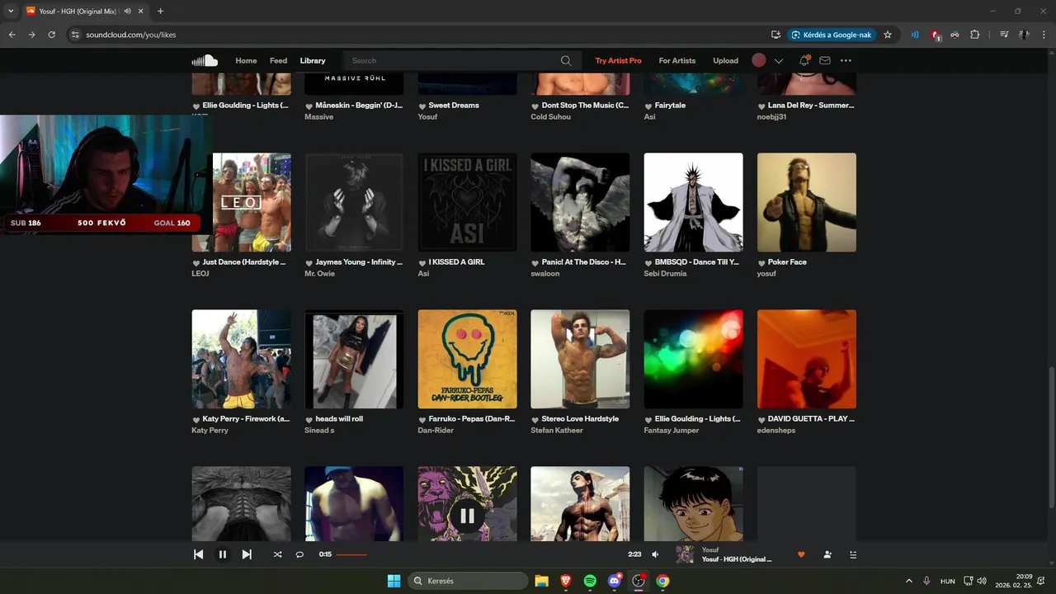The width and height of the screenshot is (1056, 594).
Task: Open the three-dot more menu in SoundCloud header
Action: tap(846, 60)
